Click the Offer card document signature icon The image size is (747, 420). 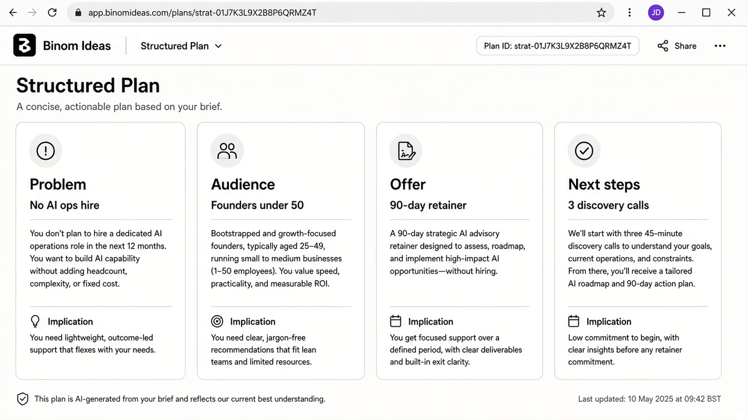pos(406,151)
